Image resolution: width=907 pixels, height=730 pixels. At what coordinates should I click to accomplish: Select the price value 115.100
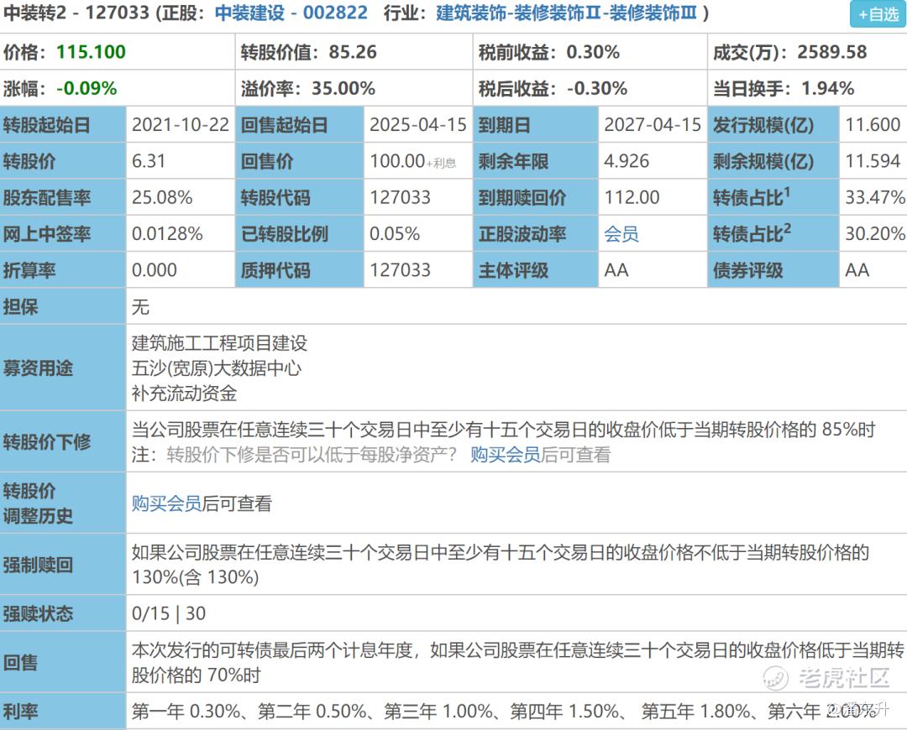[x=91, y=52]
